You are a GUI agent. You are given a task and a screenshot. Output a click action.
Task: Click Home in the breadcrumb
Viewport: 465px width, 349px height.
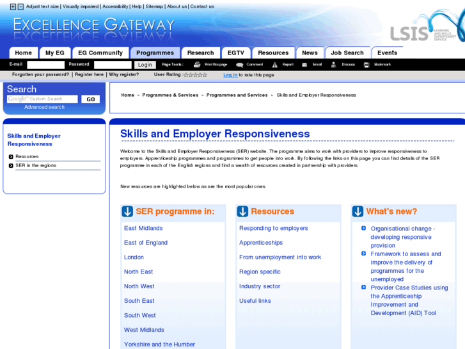coord(127,95)
